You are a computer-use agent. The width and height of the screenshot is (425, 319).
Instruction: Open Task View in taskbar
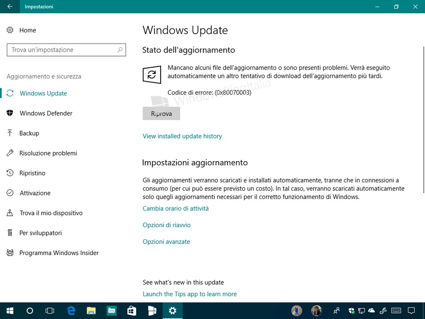tap(50, 311)
